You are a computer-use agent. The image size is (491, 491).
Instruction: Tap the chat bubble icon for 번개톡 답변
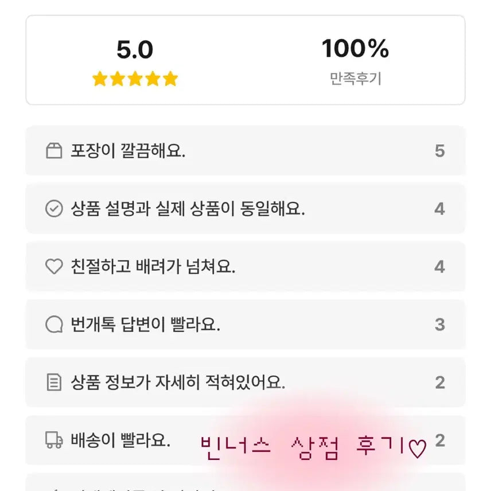pos(54,325)
